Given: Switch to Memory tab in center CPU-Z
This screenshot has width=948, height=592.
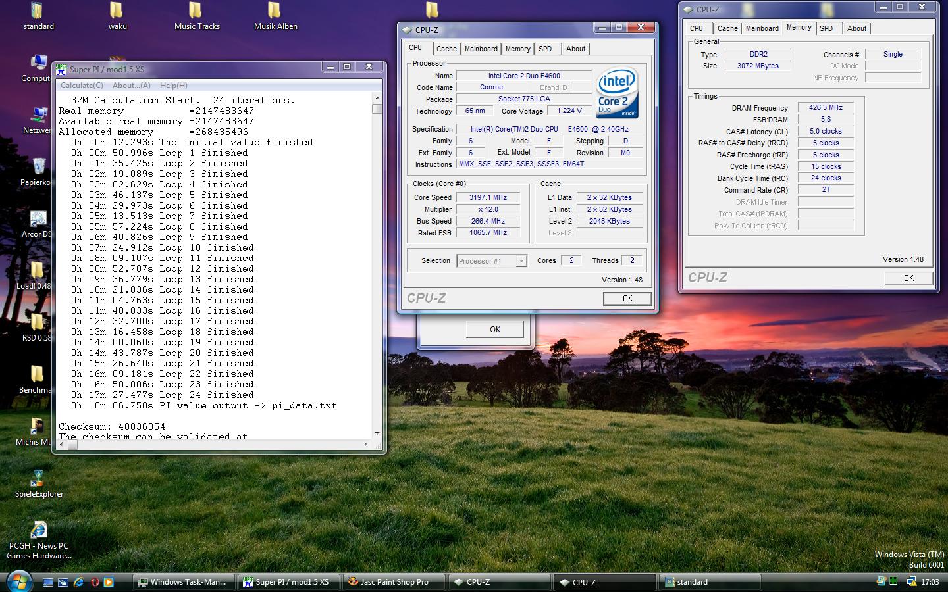Looking at the screenshot, I should click(x=518, y=49).
